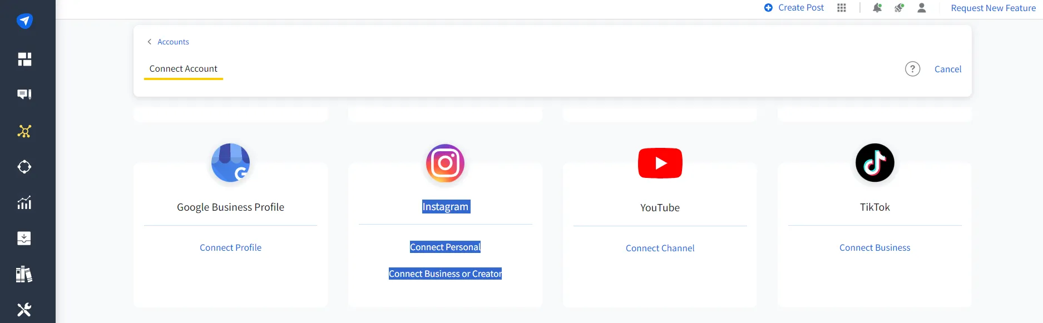Go back to Accounts link

click(173, 42)
